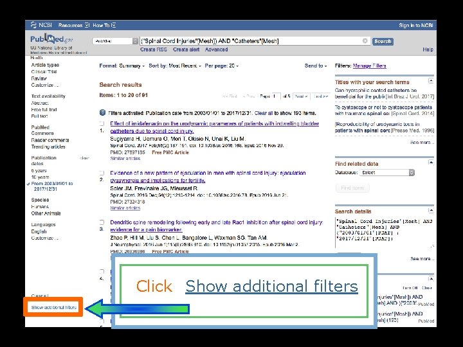
Task: Click Customize under Article types
Action: [x=45, y=85]
